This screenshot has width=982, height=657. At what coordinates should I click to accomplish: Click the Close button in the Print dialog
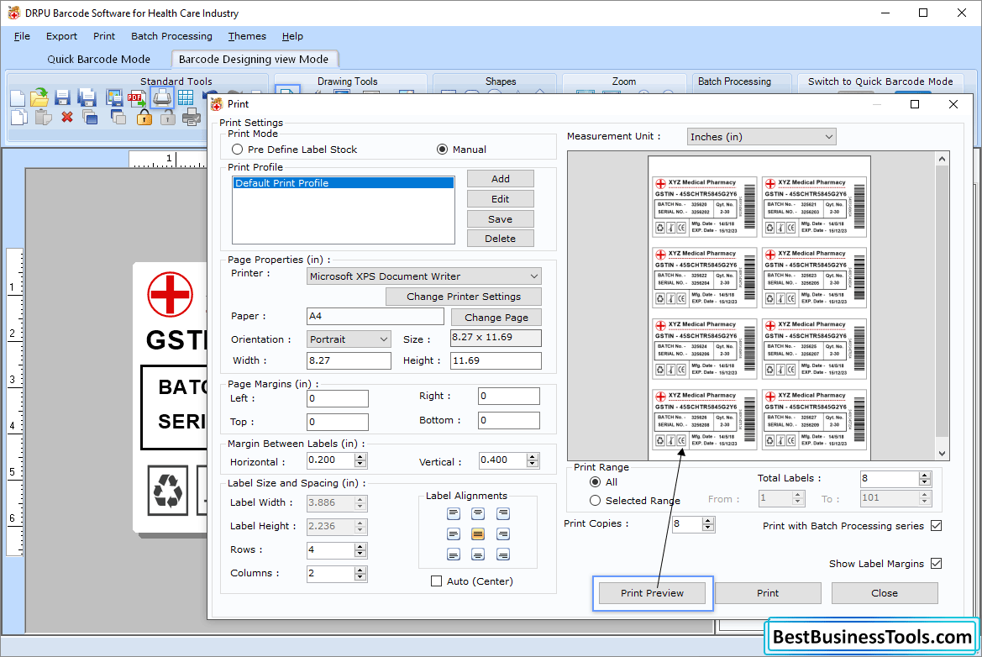pos(885,593)
